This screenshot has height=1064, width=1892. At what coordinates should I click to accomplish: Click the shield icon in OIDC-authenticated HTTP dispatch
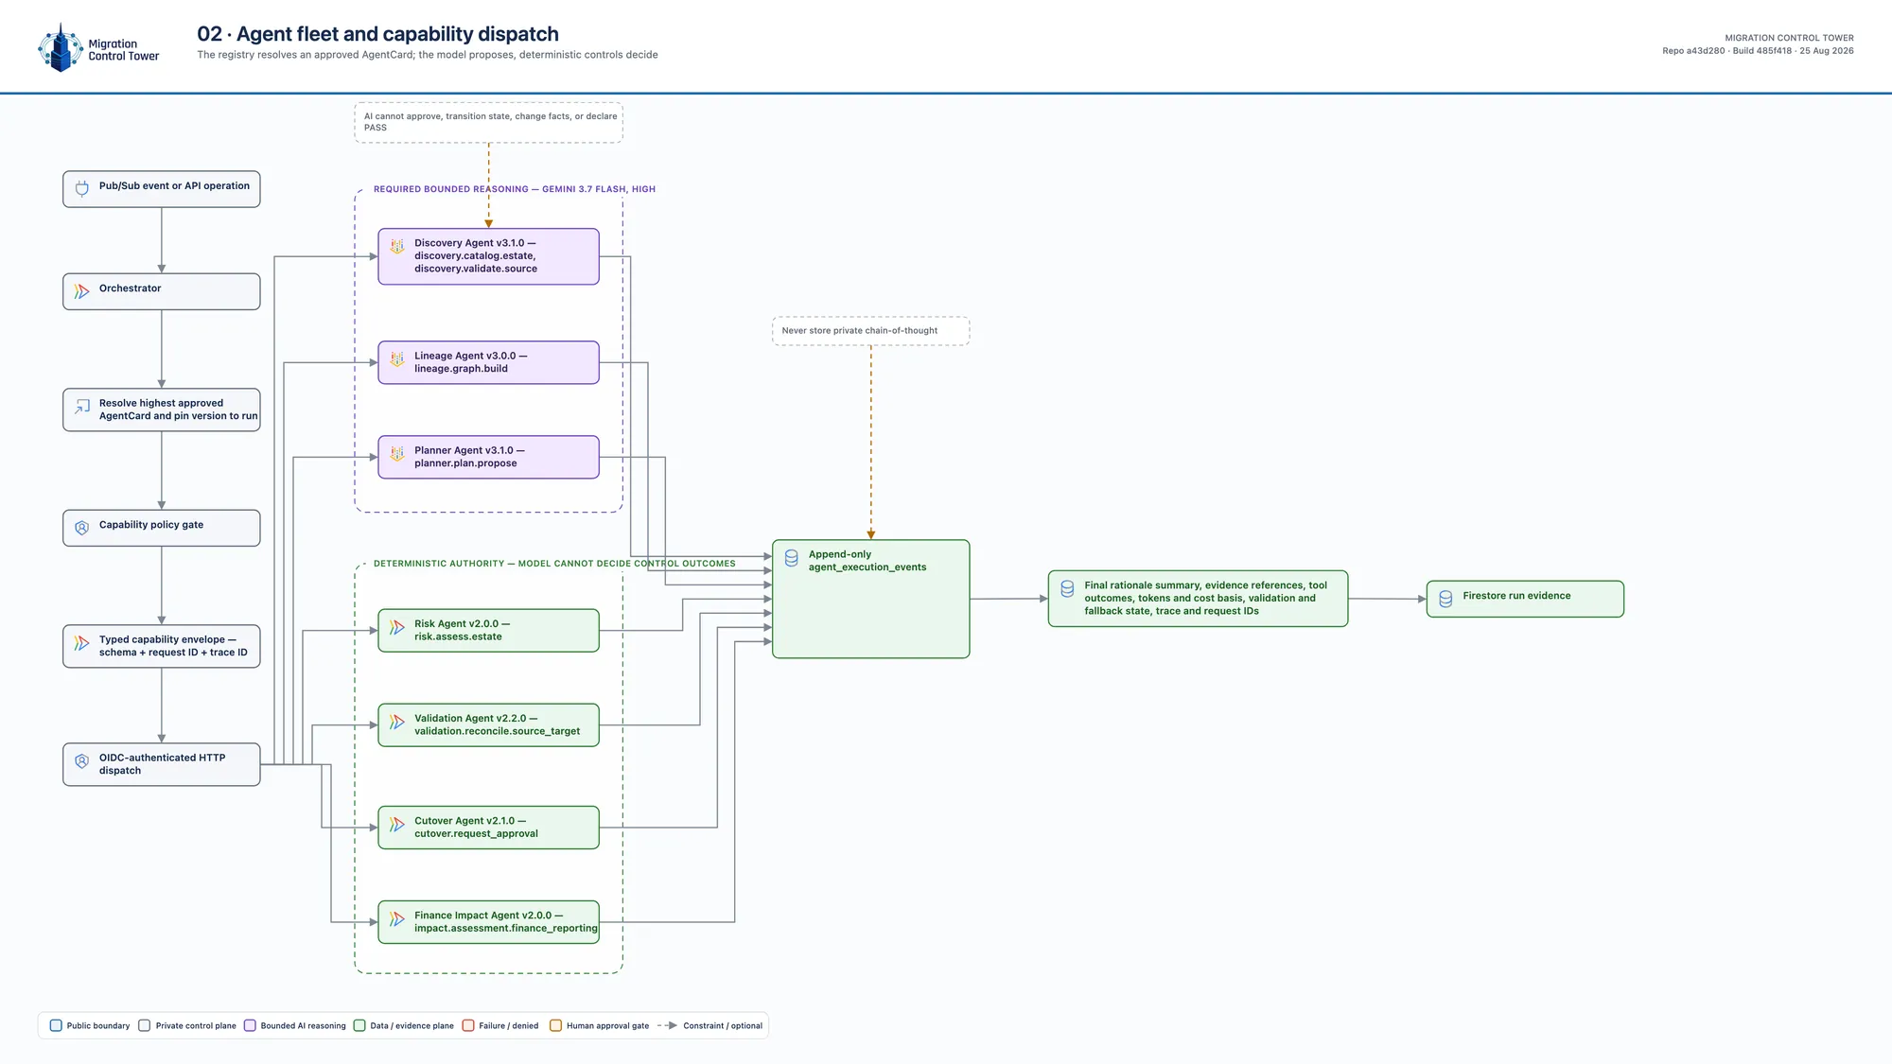[x=82, y=760]
